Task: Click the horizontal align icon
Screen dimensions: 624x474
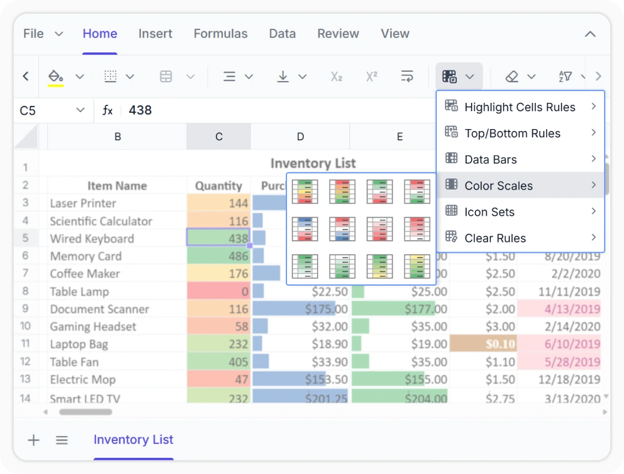Action: pos(229,76)
